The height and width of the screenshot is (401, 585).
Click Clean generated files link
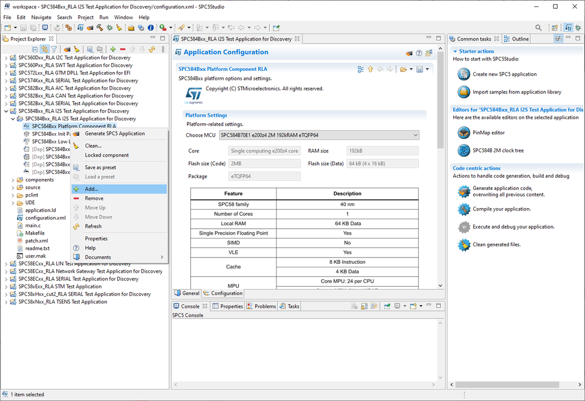pyautogui.click(x=497, y=244)
